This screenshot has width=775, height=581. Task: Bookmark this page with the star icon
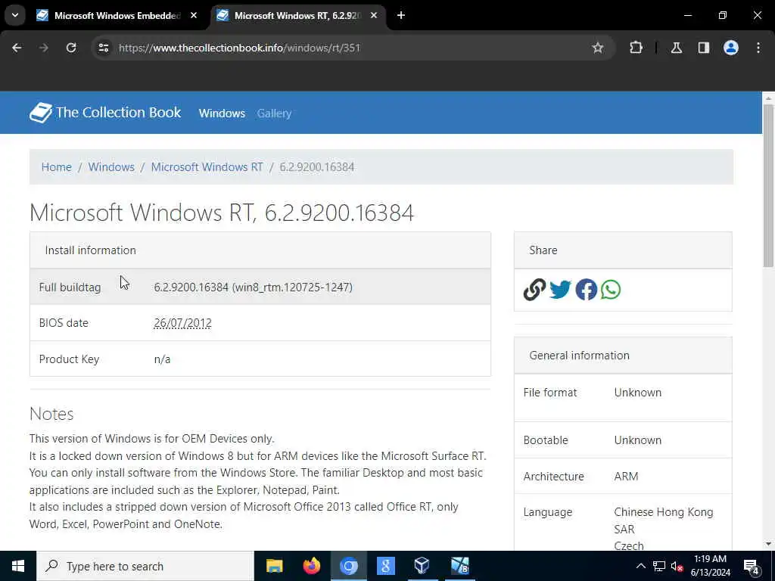(598, 48)
